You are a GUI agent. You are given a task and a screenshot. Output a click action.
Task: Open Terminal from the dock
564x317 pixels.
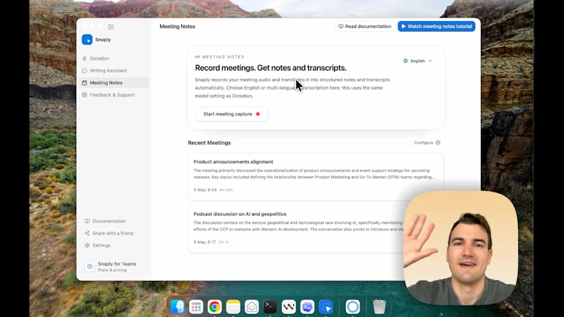coord(270,307)
